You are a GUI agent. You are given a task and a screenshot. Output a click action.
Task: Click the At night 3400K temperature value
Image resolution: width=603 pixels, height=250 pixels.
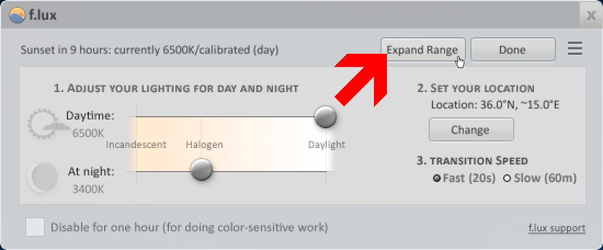point(88,189)
